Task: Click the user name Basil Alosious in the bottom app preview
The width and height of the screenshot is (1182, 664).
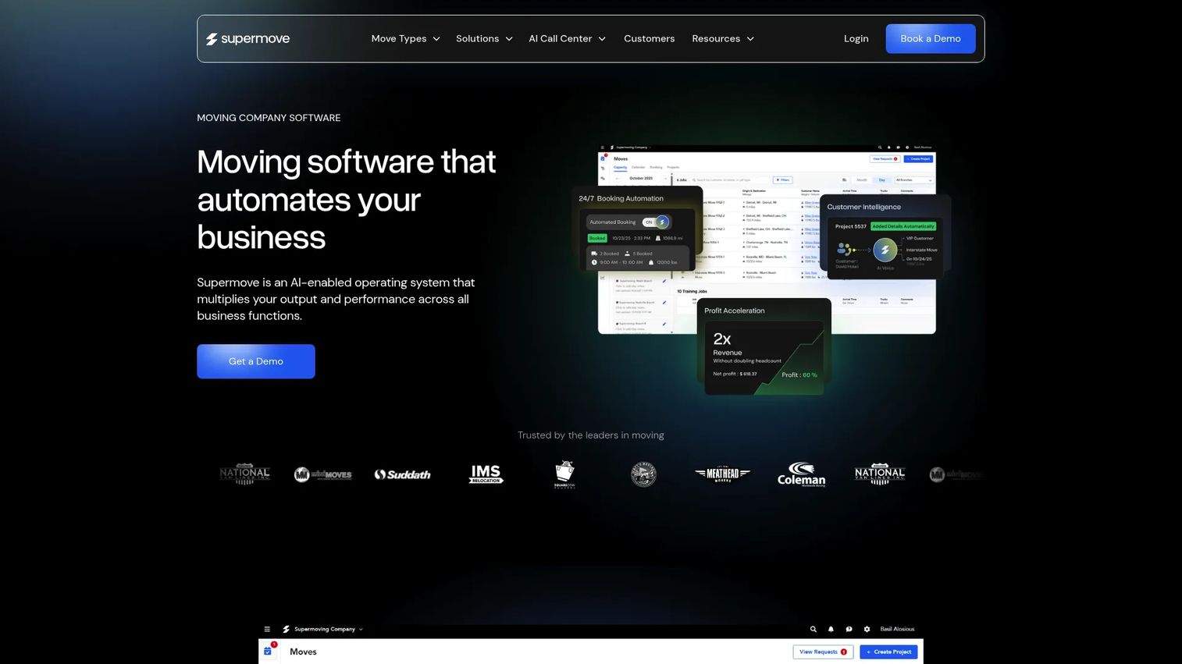Action: (897, 629)
